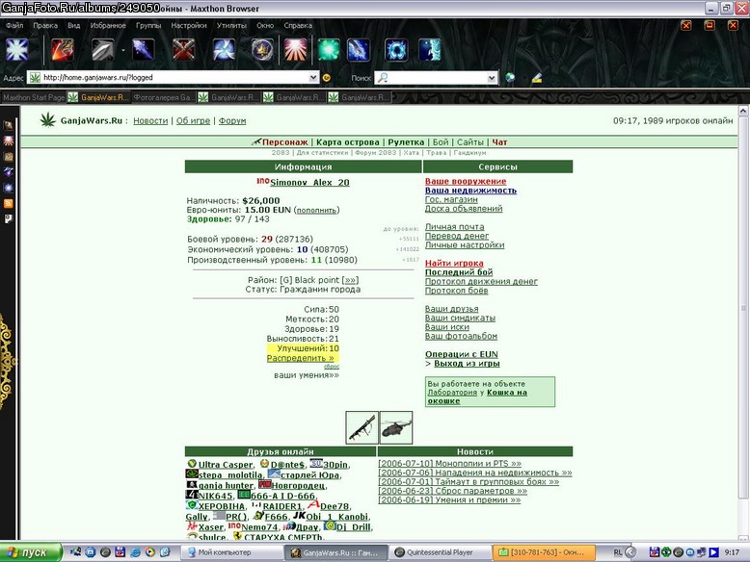750x562 pixels.
Task: Open the Группы menu
Action: coord(148,25)
